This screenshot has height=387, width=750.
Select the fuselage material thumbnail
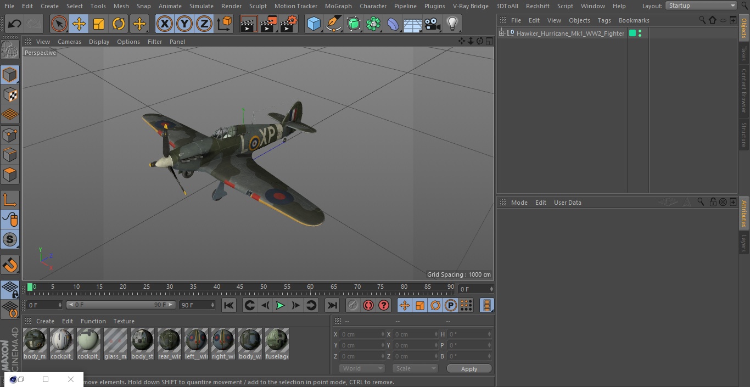(x=277, y=344)
